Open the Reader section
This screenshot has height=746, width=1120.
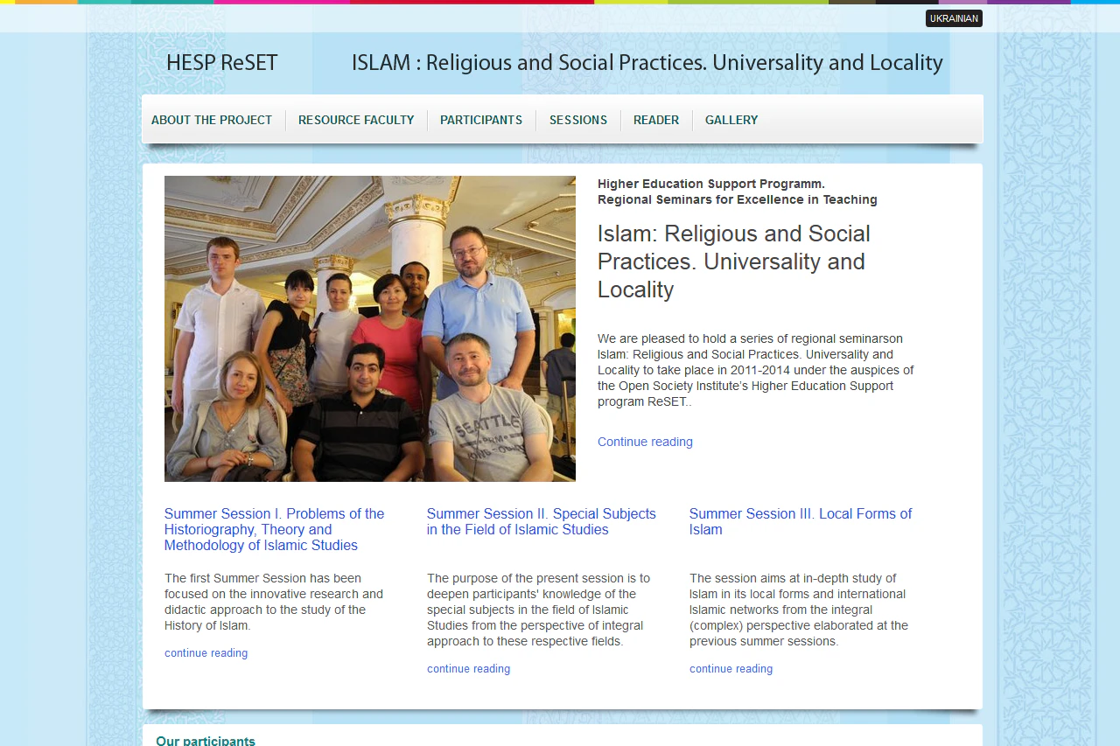click(656, 120)
